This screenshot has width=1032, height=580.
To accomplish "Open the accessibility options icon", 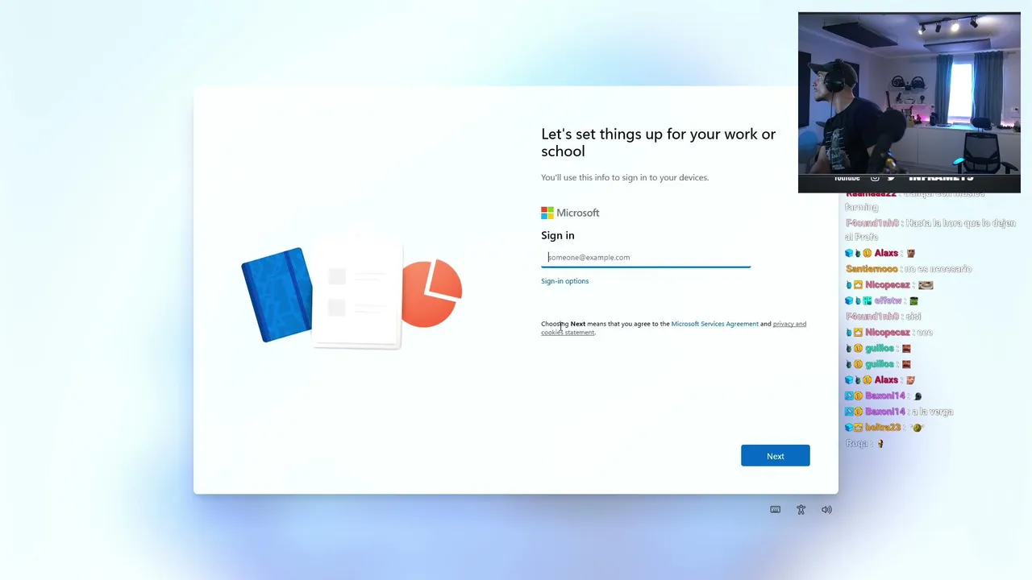I will [x=801, y=509].
